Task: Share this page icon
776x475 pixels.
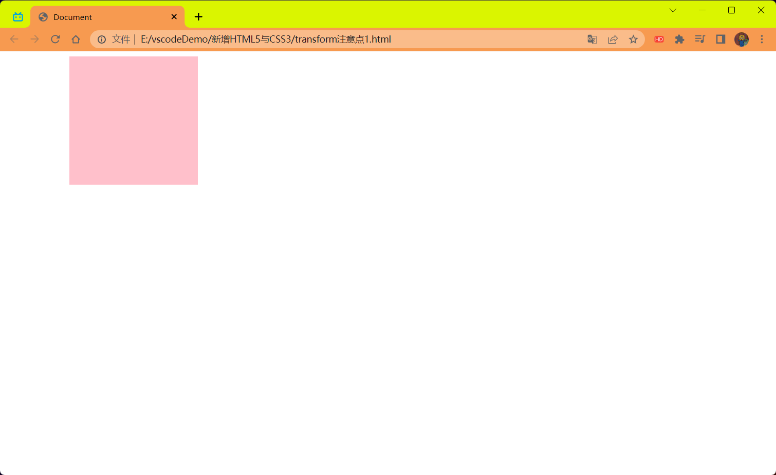Action: [x=613, y=39]
